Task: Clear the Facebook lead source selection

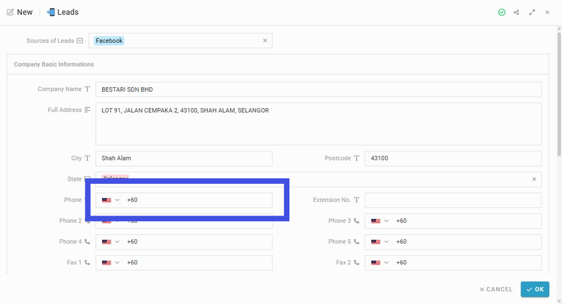Action: [x=265, y=41]
